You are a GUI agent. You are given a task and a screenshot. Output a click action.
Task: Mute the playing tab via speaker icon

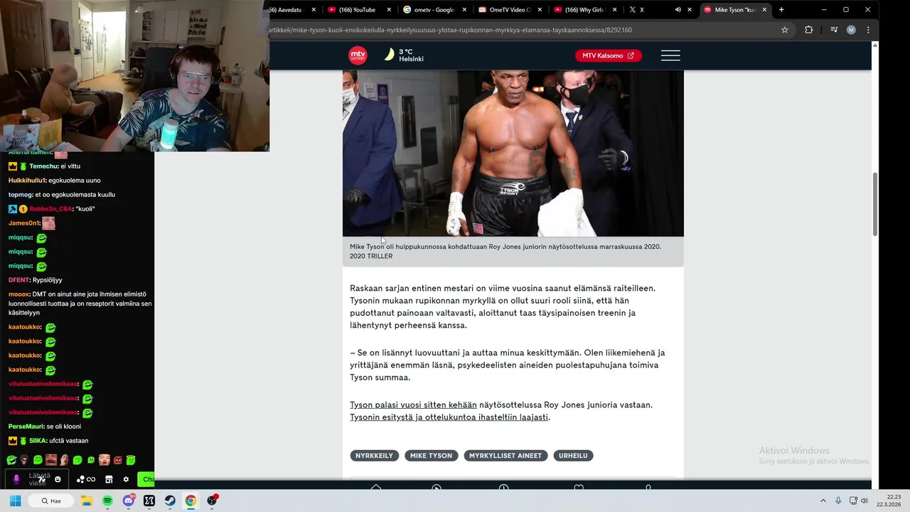point(678,10)
